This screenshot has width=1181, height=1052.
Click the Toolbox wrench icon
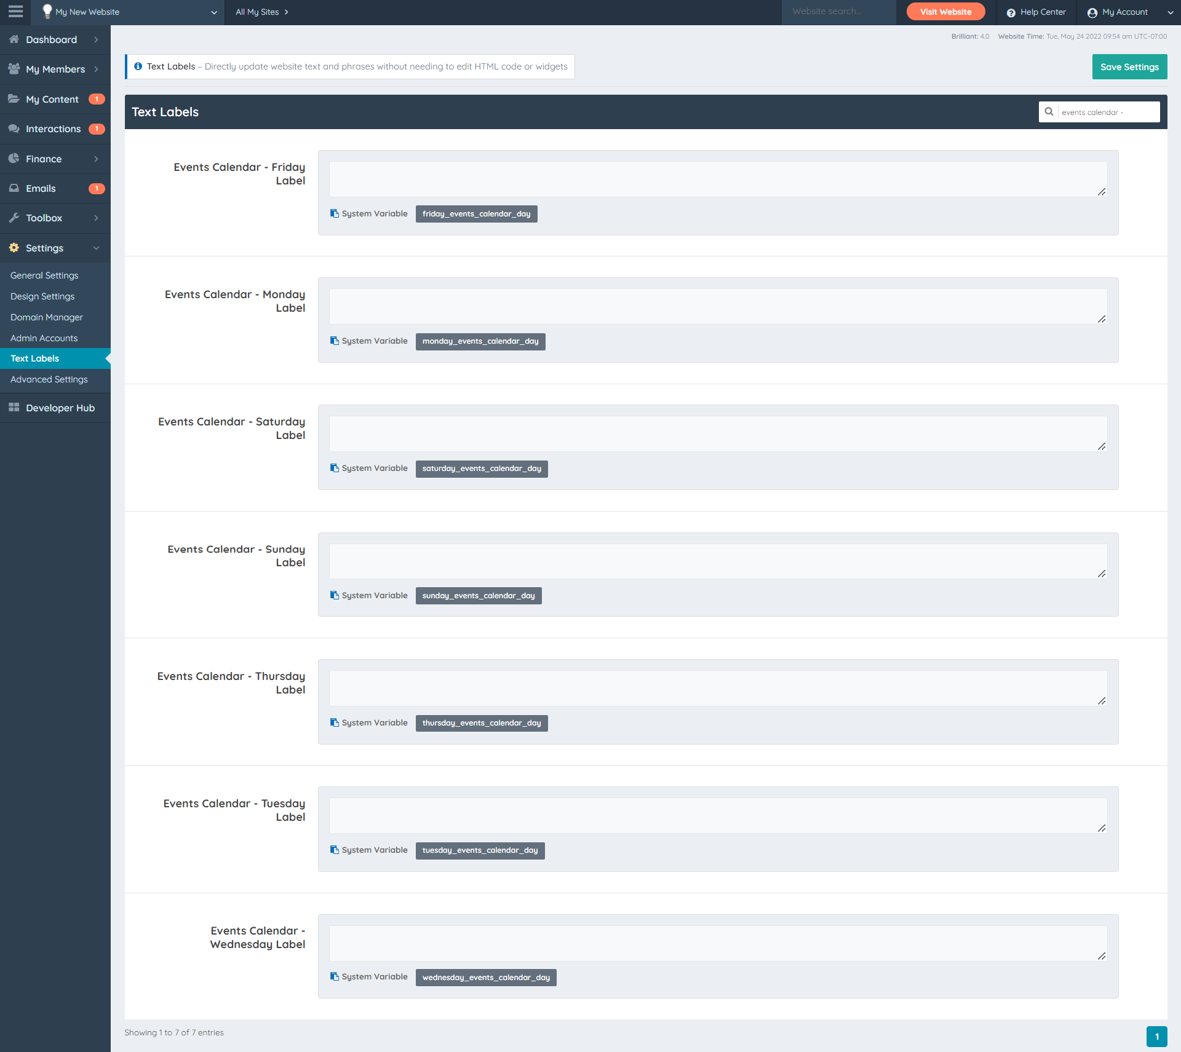14,218
